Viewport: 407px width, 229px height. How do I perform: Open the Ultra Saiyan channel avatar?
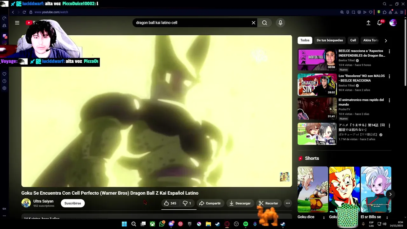(x=26, y=203)
